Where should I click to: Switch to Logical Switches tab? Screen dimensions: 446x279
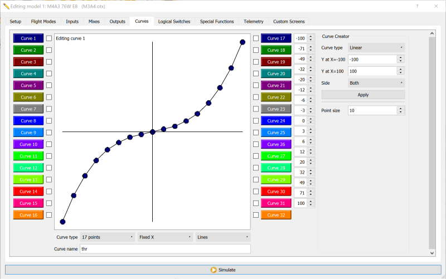point(174,21)
